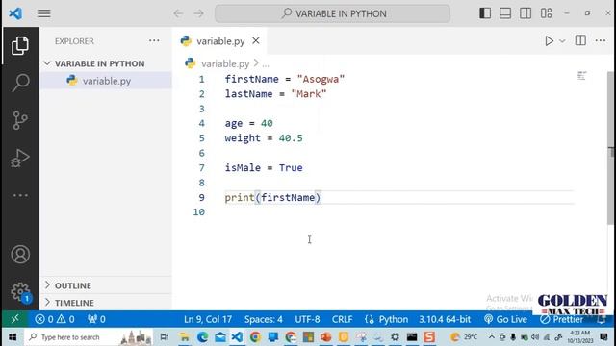Open the Accounts menu icon
616x346 pixels.
[x=20, y=254]
